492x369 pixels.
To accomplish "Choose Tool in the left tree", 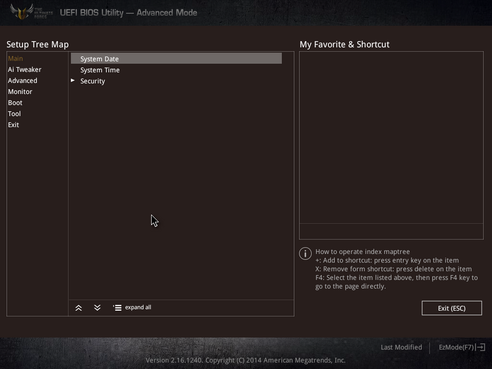I will (14, 114).
